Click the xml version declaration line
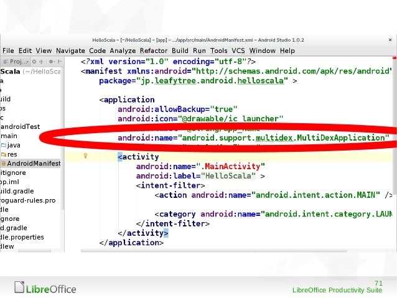This screenshot has width=397, height=298. point(168,62)
